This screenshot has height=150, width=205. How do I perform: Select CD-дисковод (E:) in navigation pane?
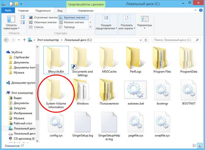22,138
